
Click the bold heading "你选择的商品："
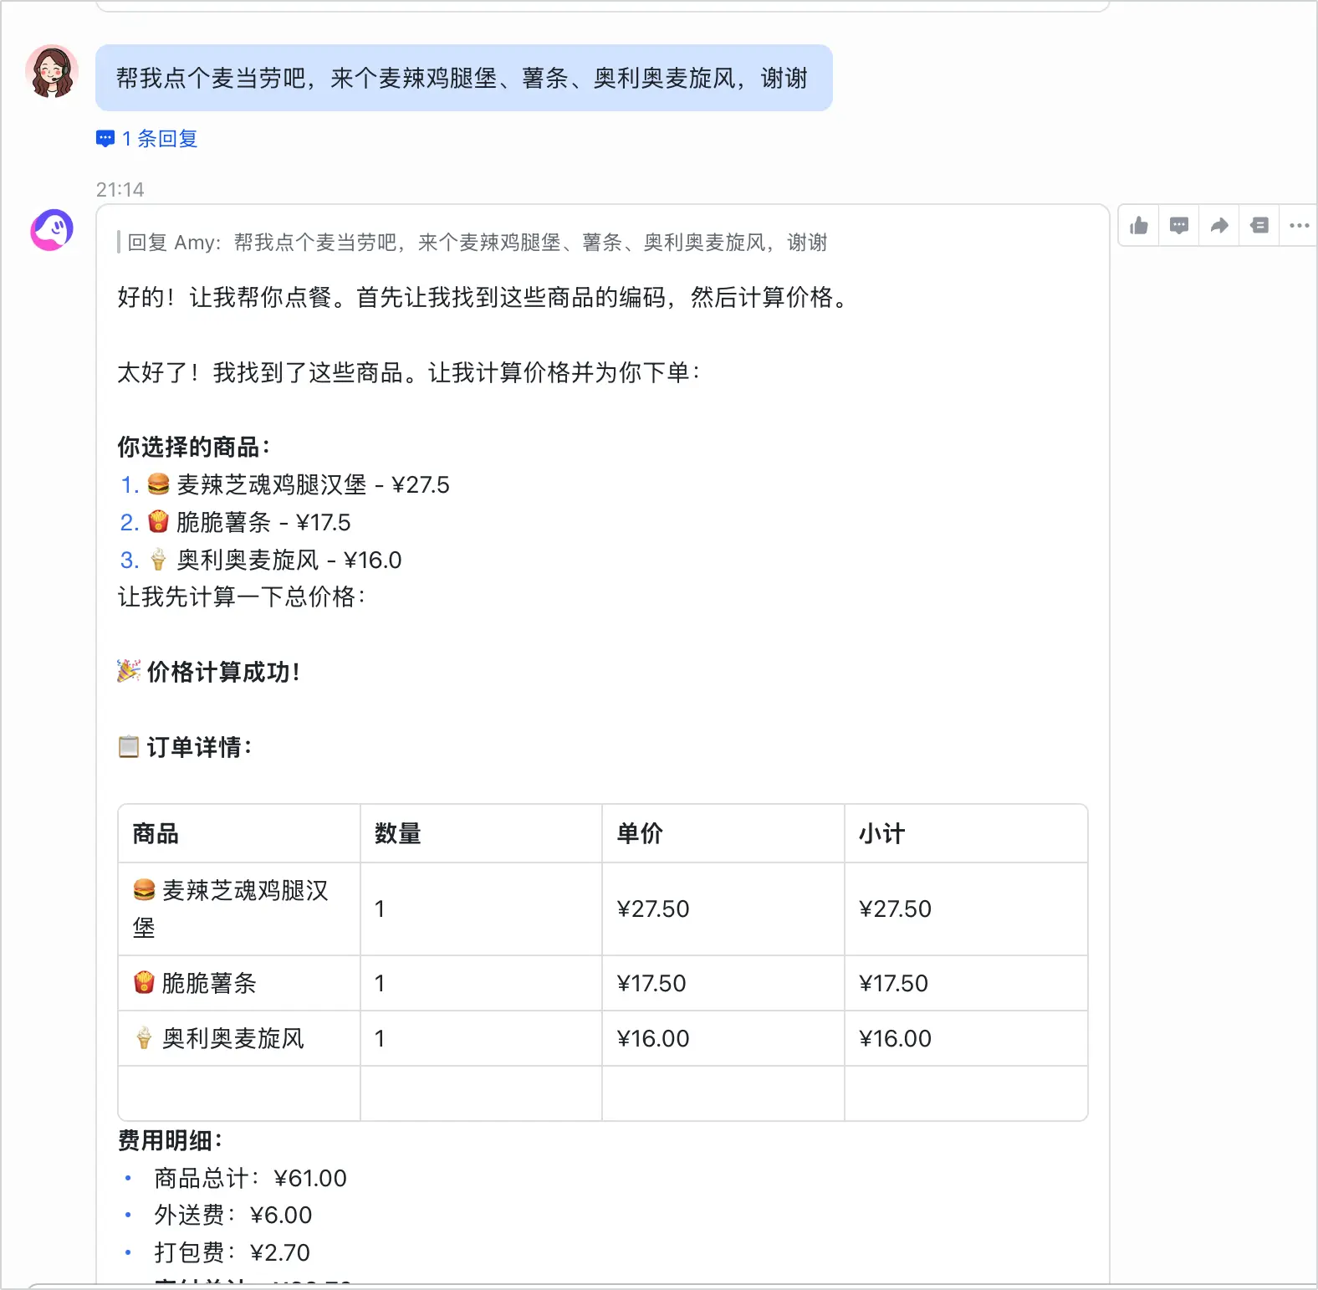point(194,447)
